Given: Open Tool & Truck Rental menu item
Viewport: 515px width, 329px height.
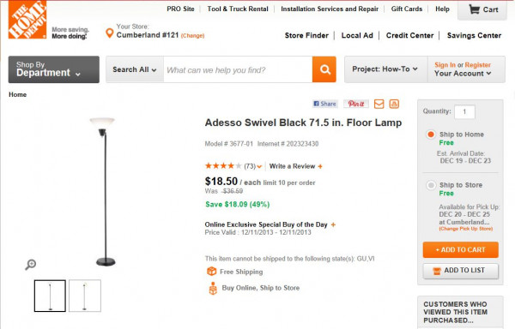Looking at the screenshot, I should tap(238, 9).
